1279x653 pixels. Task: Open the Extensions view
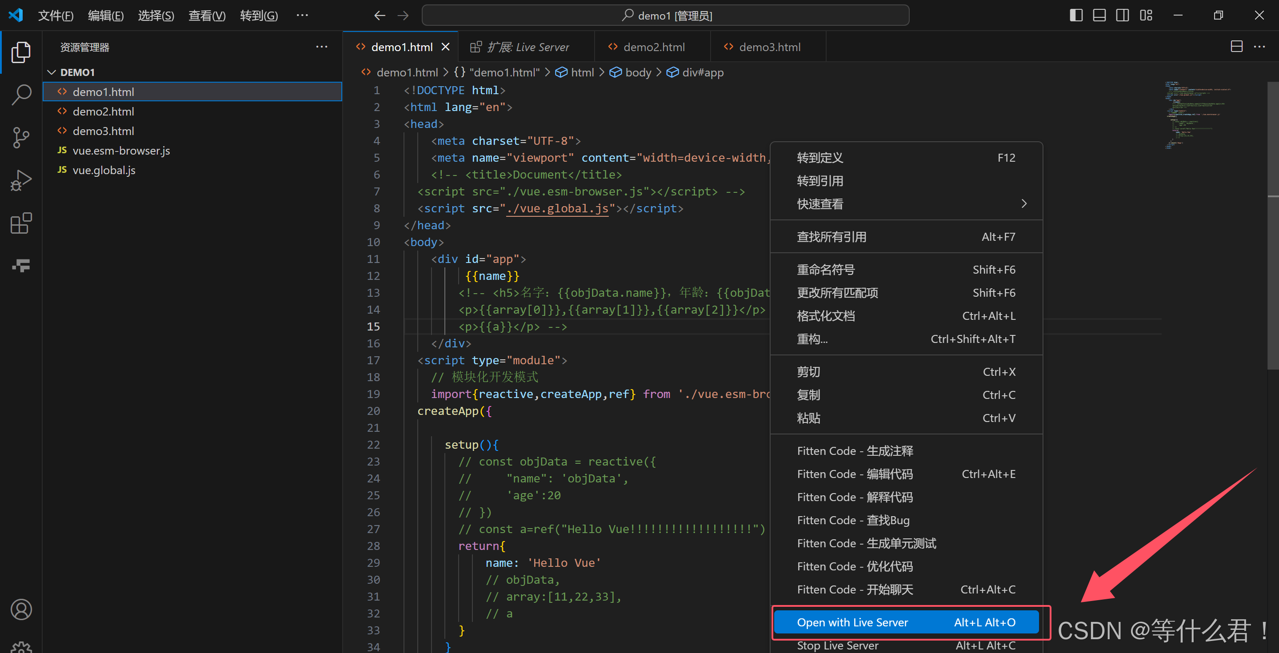(x=21, y=223)
